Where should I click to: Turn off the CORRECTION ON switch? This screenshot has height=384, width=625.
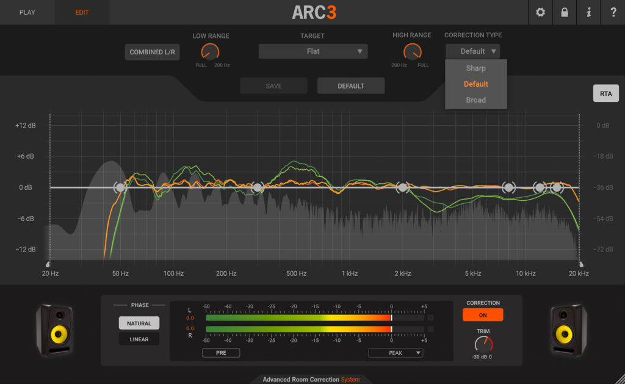[483, 314]
